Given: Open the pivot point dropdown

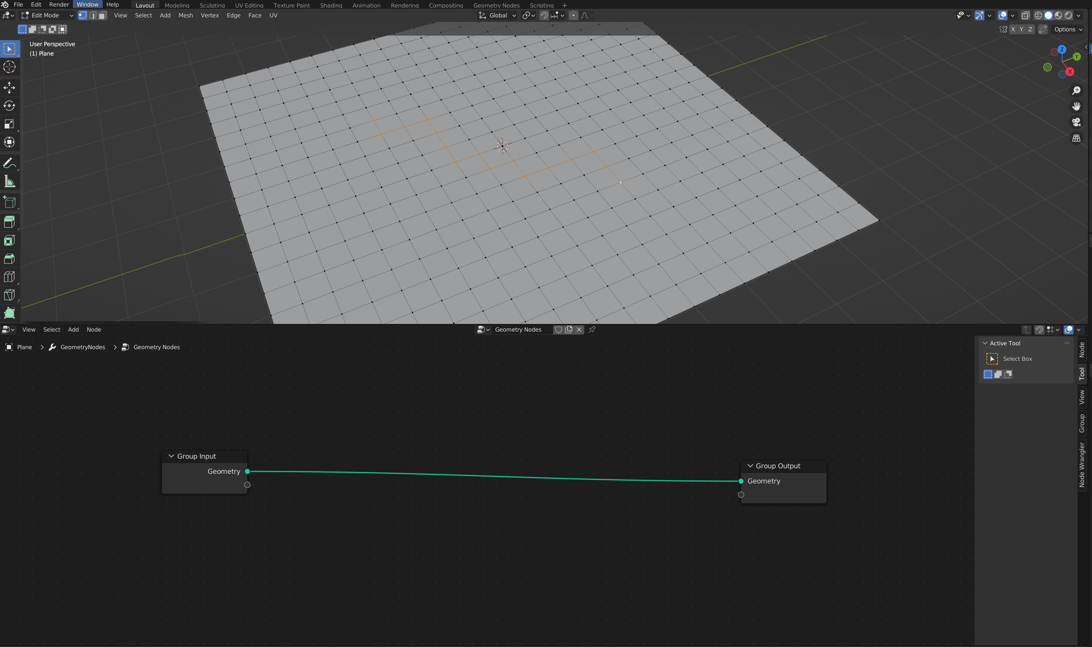Looking at the screenshot, I should coord(528,15).
